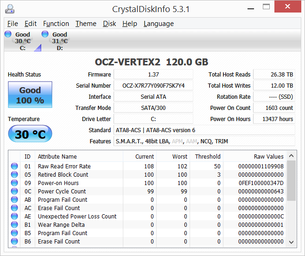Click Total Host Writes value 12.00 TB
Screen dimensions: 305x256
coord(274,85)
